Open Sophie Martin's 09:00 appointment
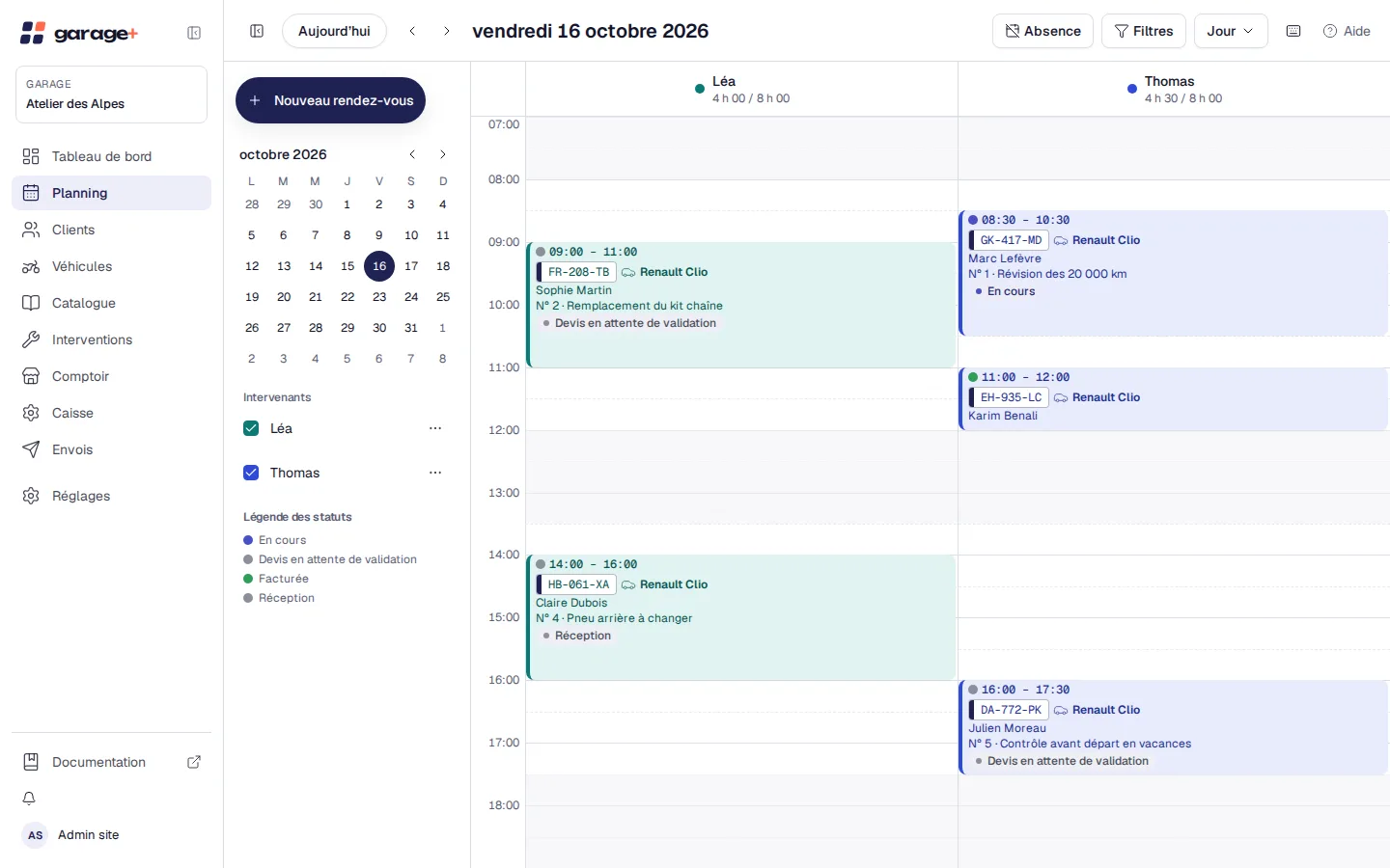 tap(741, 305)
